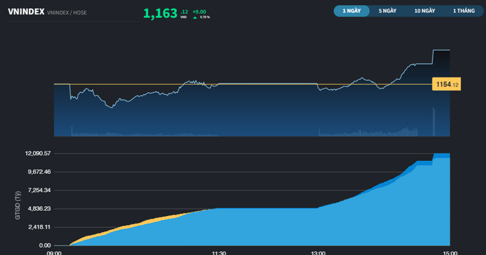
Task: Click the 15:00 closing time marker
Action: click(x=450, y=253)
